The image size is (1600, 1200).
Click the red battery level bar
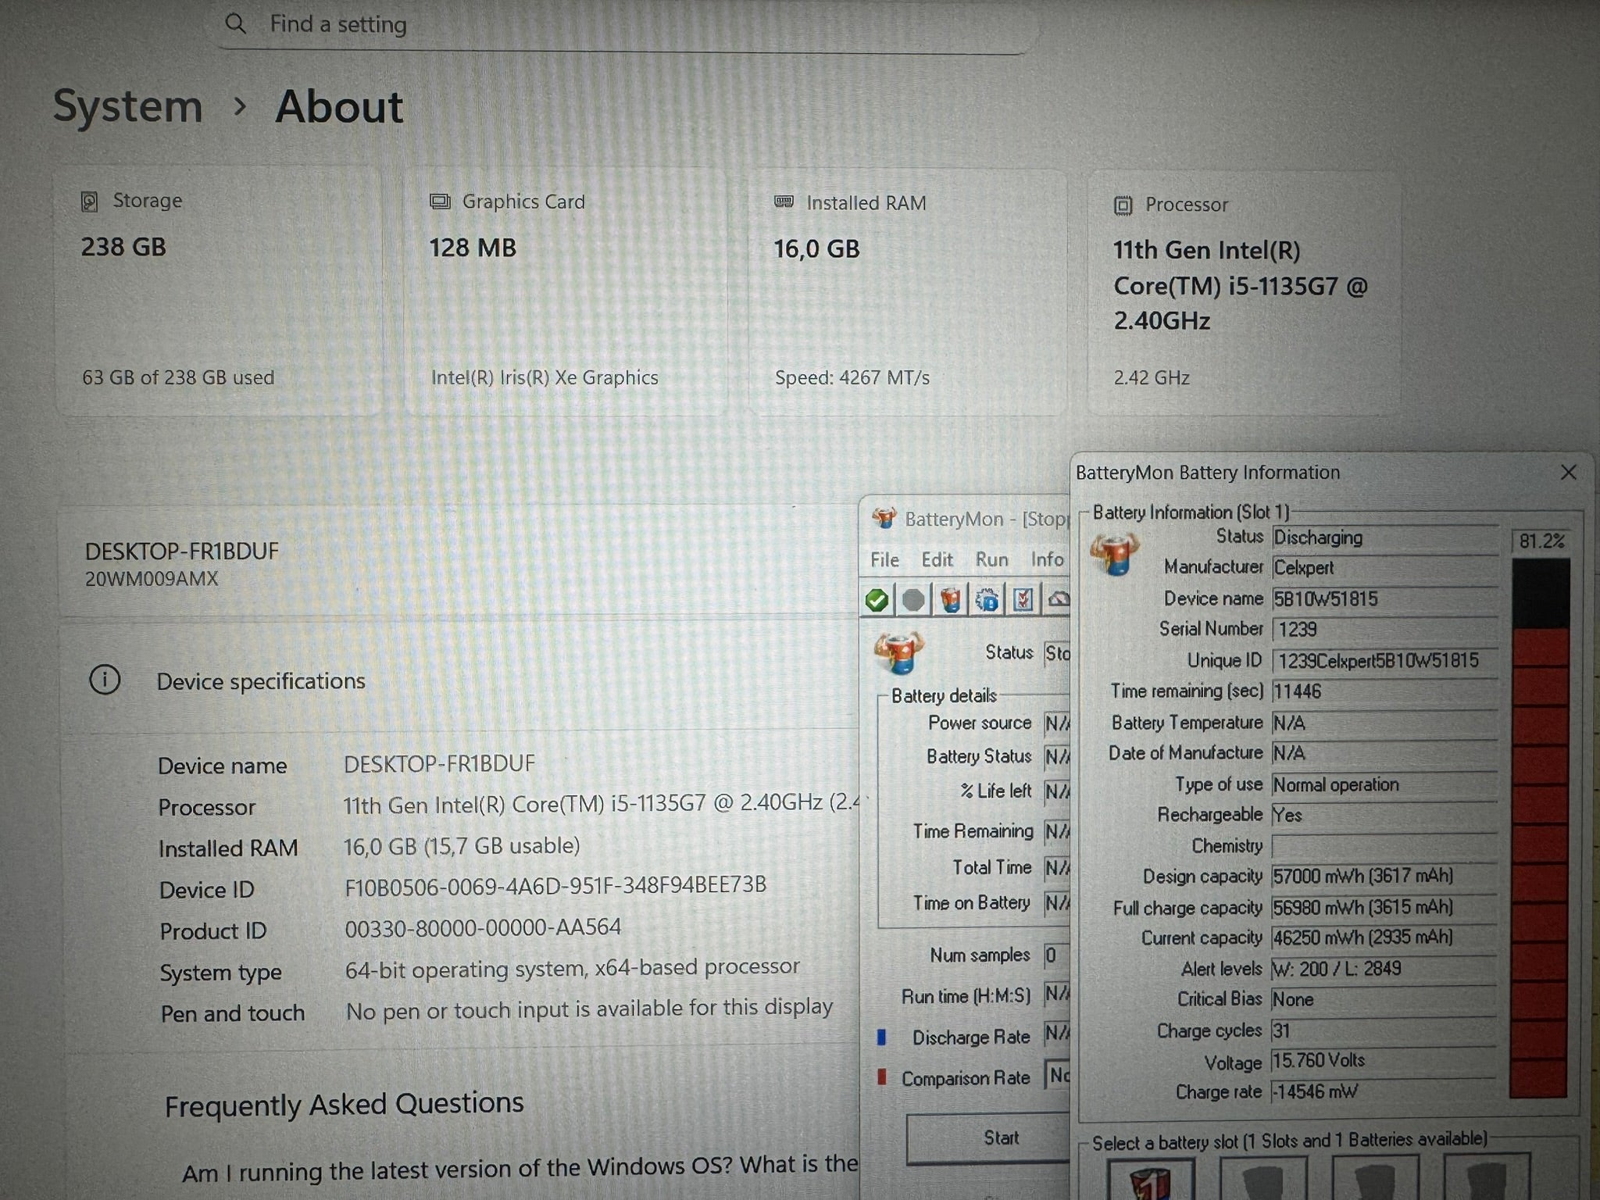tap(1539, 859)
